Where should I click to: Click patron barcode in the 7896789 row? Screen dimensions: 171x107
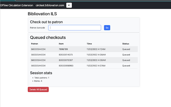coord(38,49)
